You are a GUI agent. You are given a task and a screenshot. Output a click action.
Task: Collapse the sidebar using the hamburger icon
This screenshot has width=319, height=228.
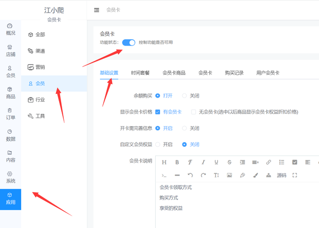tap(96, 10)
